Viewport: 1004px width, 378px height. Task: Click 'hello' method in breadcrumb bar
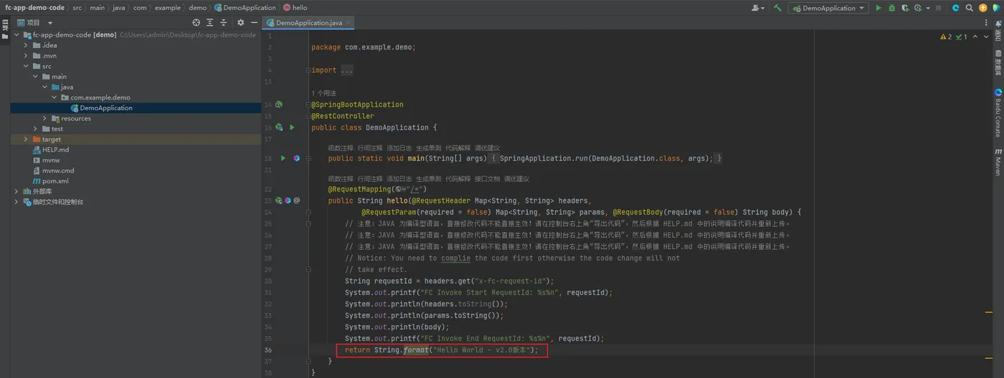(x=295, y=8)
